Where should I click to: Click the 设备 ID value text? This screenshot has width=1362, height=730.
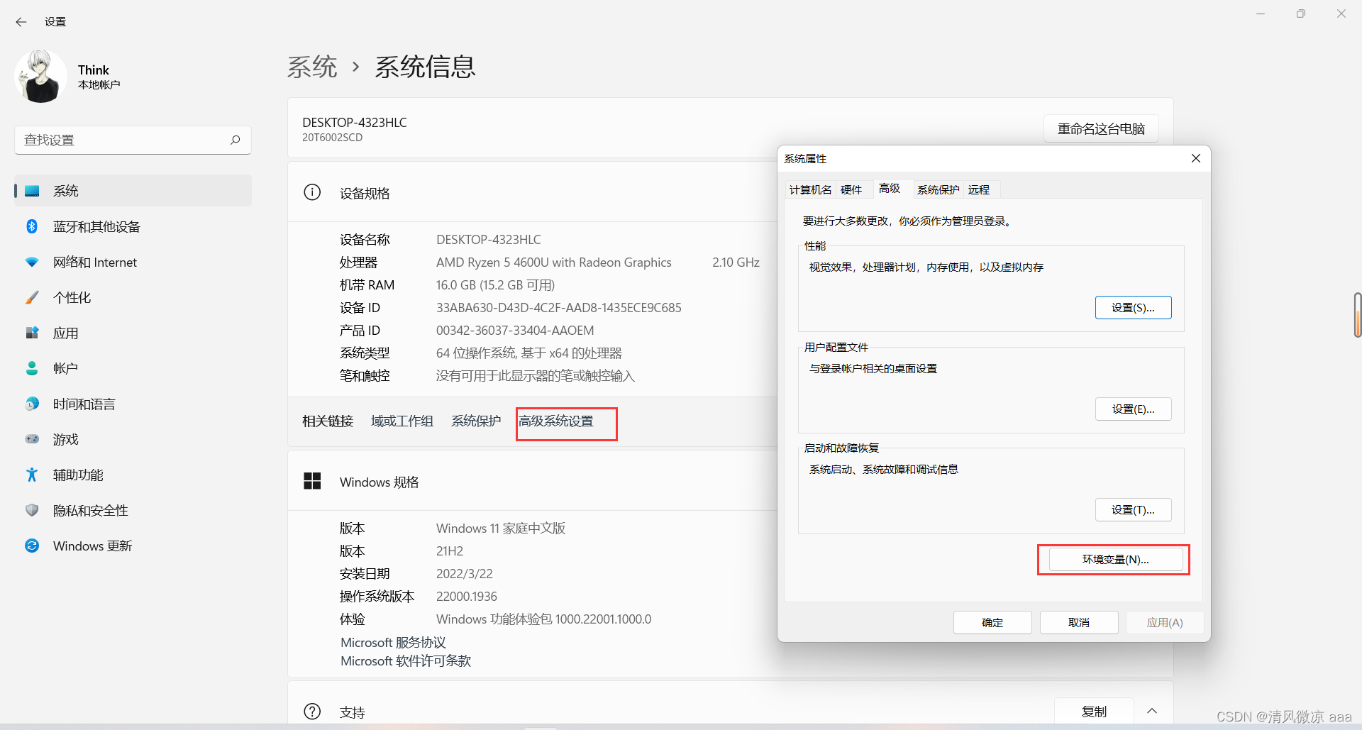[x=558, y=308]
